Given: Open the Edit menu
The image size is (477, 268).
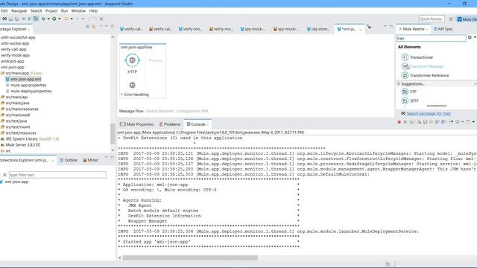Looking at the screenshot, I should coord(4,10).
